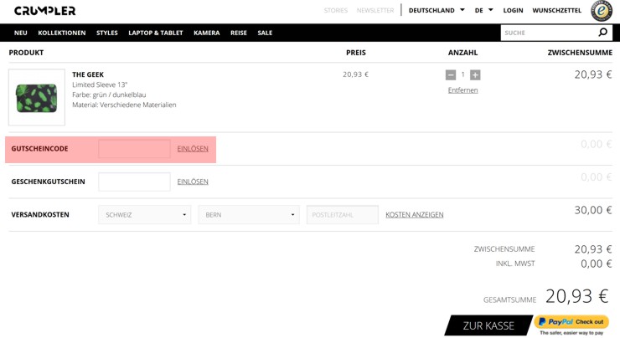This screenshot has width=620, height=338.
Task: Increase quantity with the plus button
Action: point(475,74)
